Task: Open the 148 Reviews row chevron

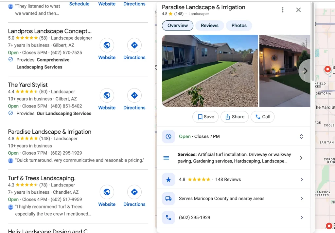Action: (x=302, y=180)
